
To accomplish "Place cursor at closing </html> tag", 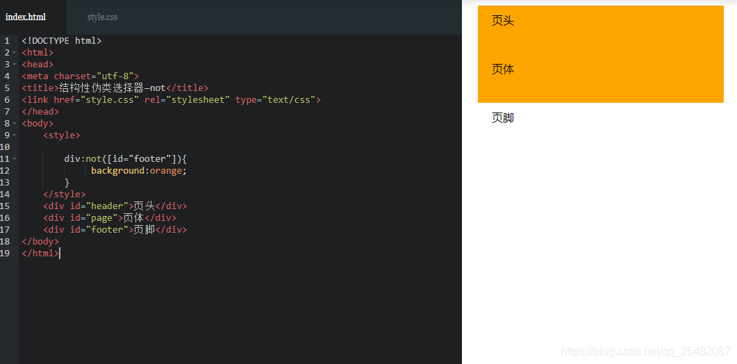I will click(40, 253).
